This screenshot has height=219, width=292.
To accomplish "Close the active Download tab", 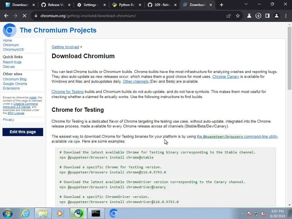I will click(x=211, y=5).
